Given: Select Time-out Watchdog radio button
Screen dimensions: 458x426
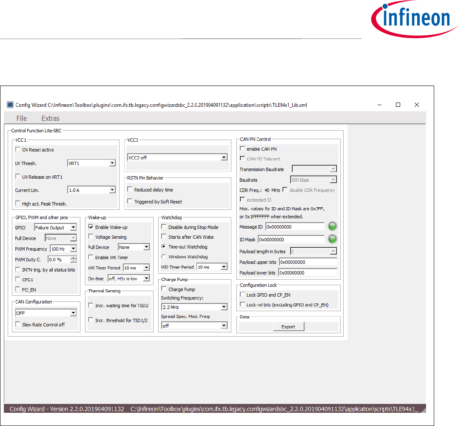Looking at the screenshot, I should [164, 246].
